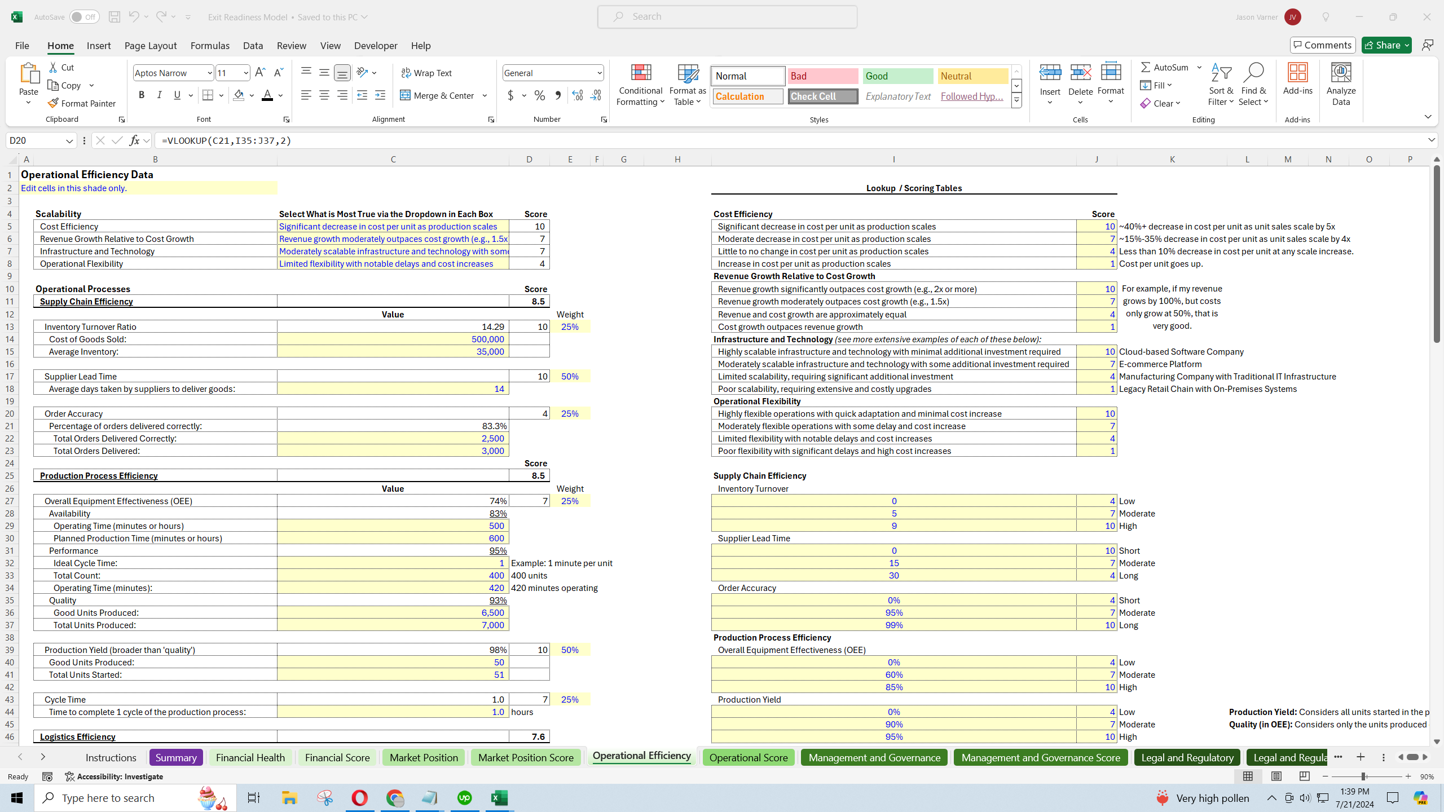Open the Data ribbon tab
The width and height of the screenshot is (1444, 812).
[253, 46]
